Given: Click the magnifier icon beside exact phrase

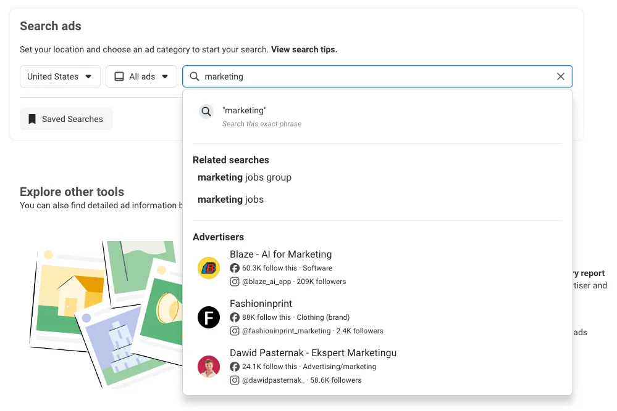Looking at the screenshot, I should pos(206,112).
